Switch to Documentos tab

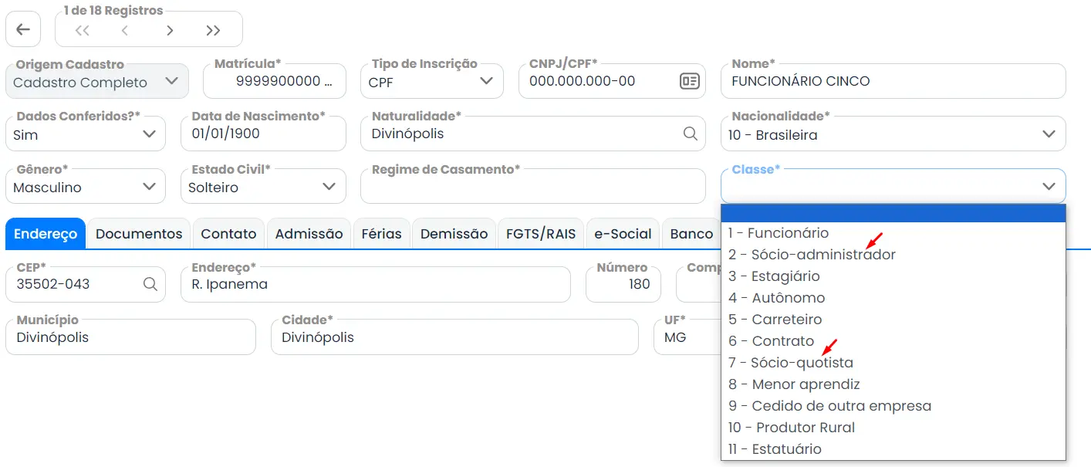pyautogui.click(x=139, y=234)
